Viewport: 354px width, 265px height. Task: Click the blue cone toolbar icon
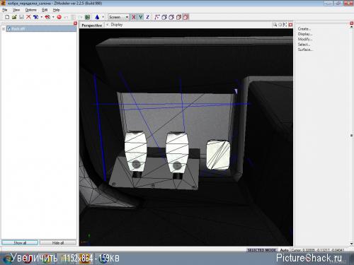(97, 17)
